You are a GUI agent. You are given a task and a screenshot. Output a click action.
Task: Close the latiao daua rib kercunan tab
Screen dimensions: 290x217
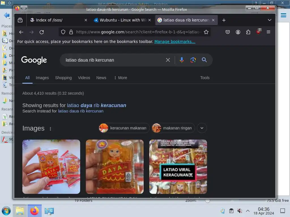[213, 20]
